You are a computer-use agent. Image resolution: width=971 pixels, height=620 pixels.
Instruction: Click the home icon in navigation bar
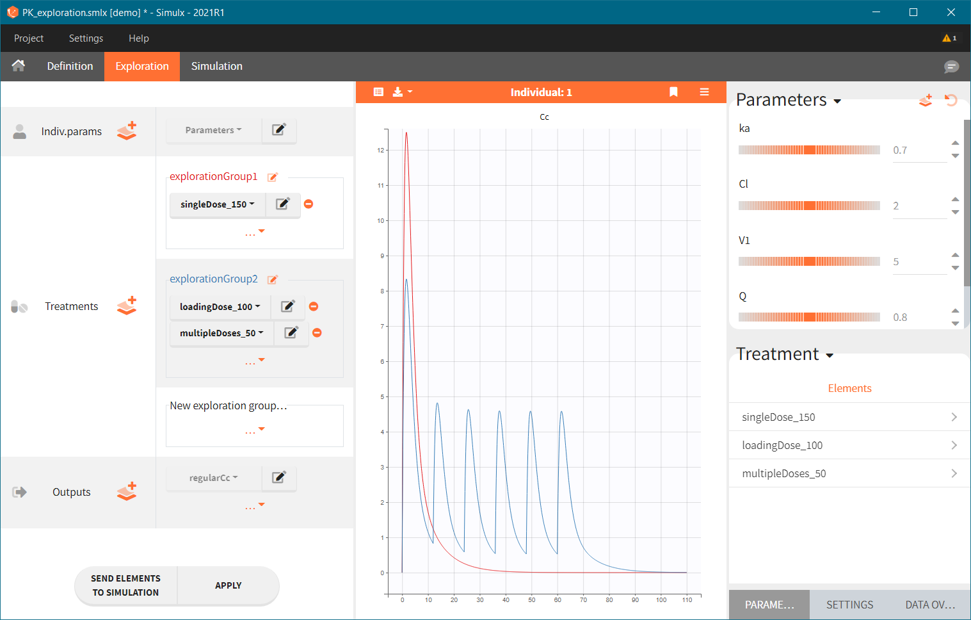pyautogui.click(x=19, y=66)
